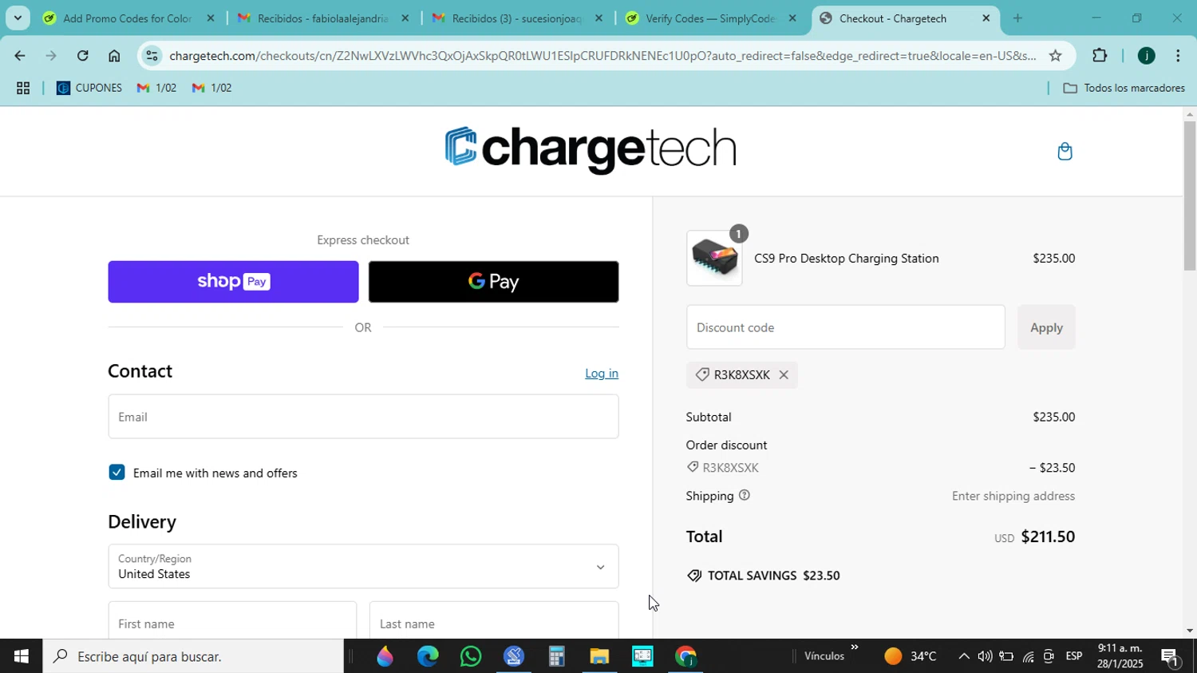
Task: Open the browser home page button
Action: [114, 56]
